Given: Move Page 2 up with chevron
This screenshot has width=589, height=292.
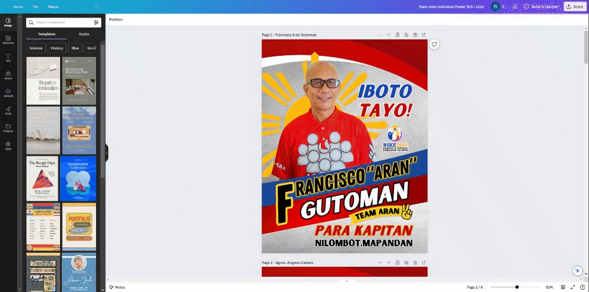Looking at the screenshot, I should coord(379,263).
